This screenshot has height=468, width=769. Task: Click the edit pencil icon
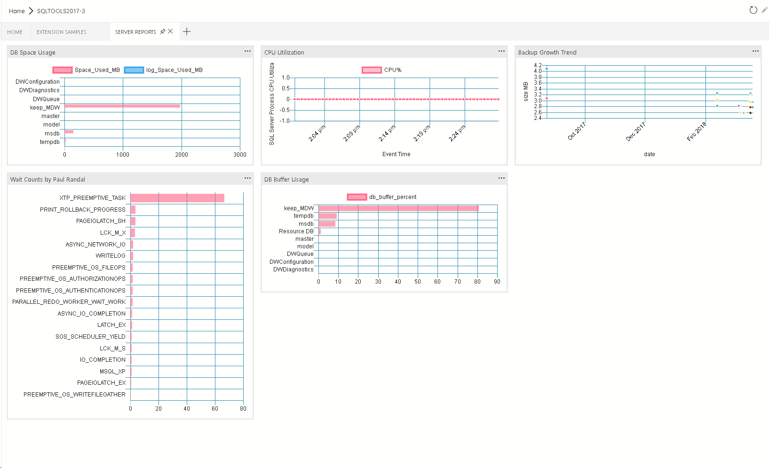[764, 10]
